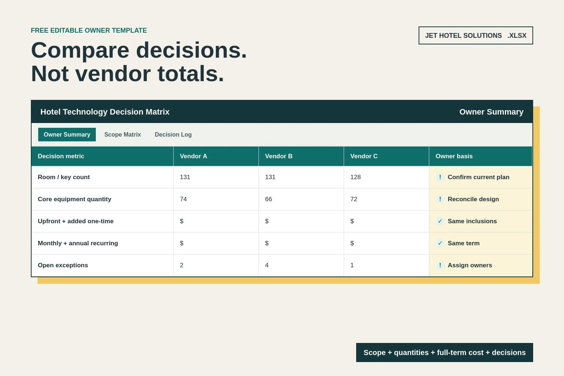Click the Vendor C column header

[386, 156]
